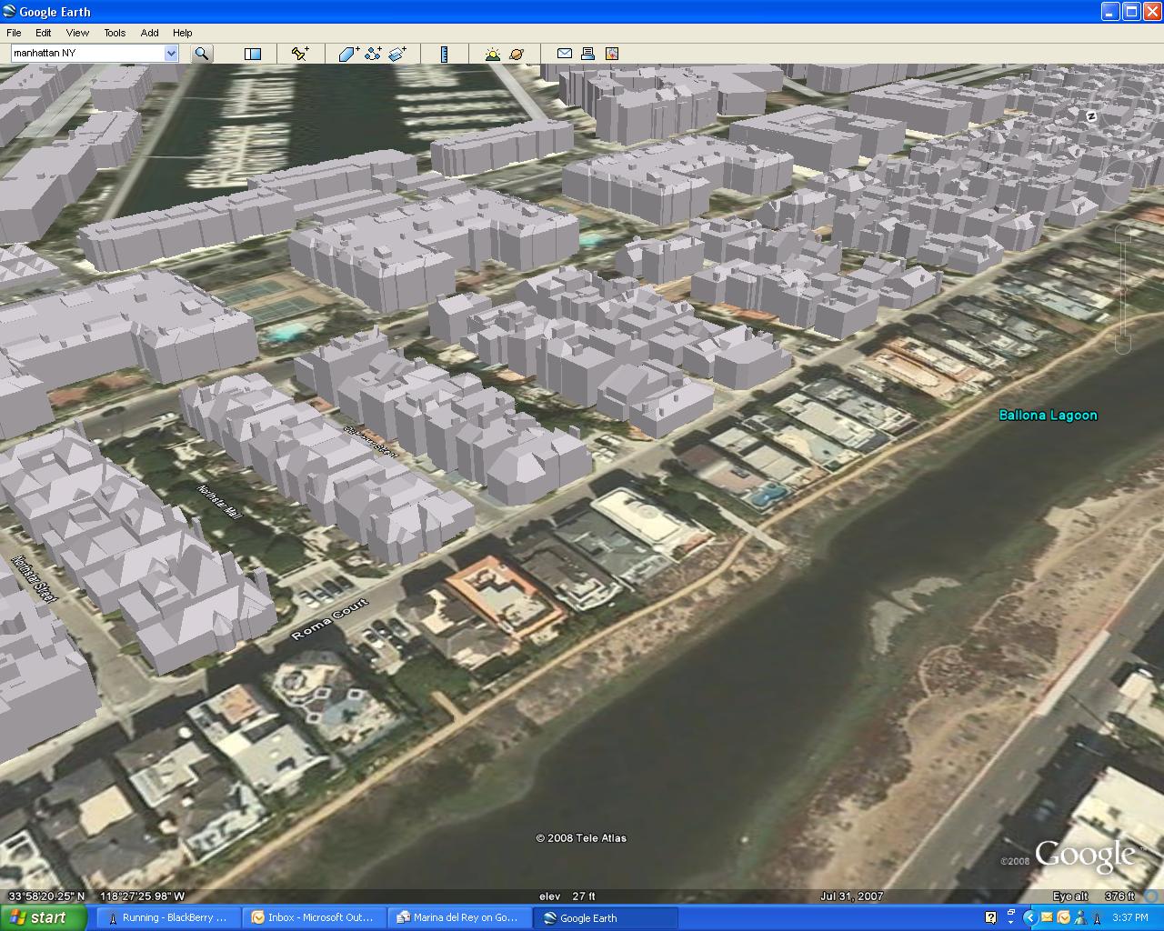This screenshot has width=1164, height=931.
Task: Click the Google Earth taskbar button
Action: 606,917
